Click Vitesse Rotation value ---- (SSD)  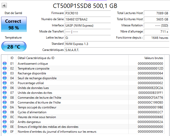point(156,26)
